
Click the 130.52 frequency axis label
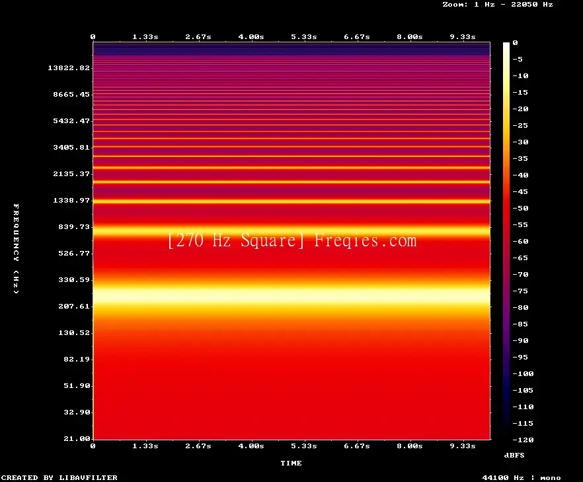(x=74, y=332)
